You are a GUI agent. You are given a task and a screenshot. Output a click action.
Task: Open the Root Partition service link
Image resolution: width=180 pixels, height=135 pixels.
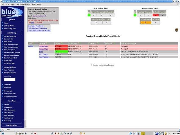(43, 54)
